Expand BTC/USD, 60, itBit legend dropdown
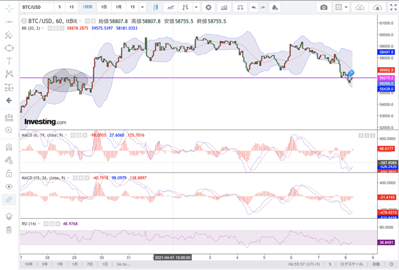 (x=80, y=21)
